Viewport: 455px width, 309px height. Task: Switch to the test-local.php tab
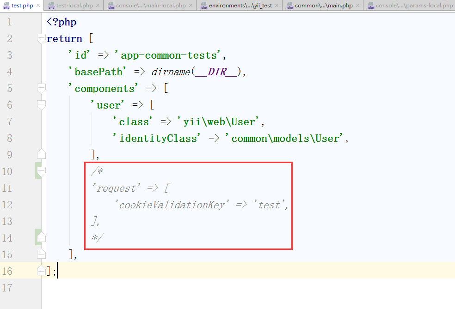click(x=74, y=6)
